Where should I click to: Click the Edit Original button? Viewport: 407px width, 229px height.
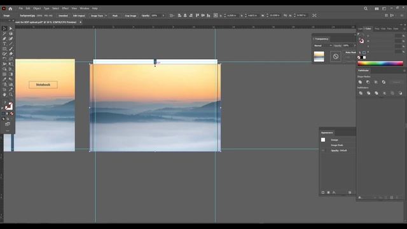[x=79, y=15]
